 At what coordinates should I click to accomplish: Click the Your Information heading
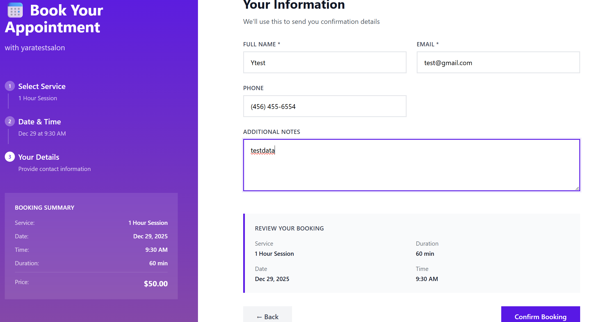294,5
